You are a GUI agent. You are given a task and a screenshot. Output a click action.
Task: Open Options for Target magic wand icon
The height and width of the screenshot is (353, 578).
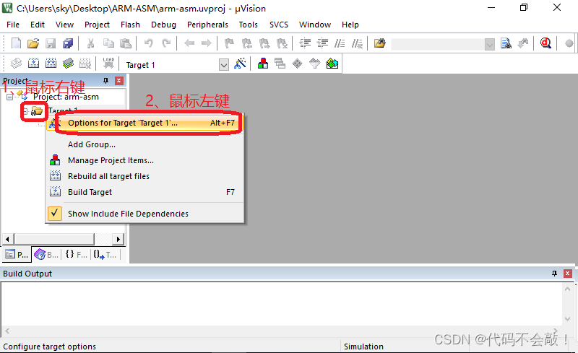pos(240,64)
